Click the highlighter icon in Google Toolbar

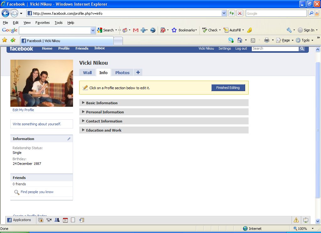pyautogui.click(x=250, y=30)
